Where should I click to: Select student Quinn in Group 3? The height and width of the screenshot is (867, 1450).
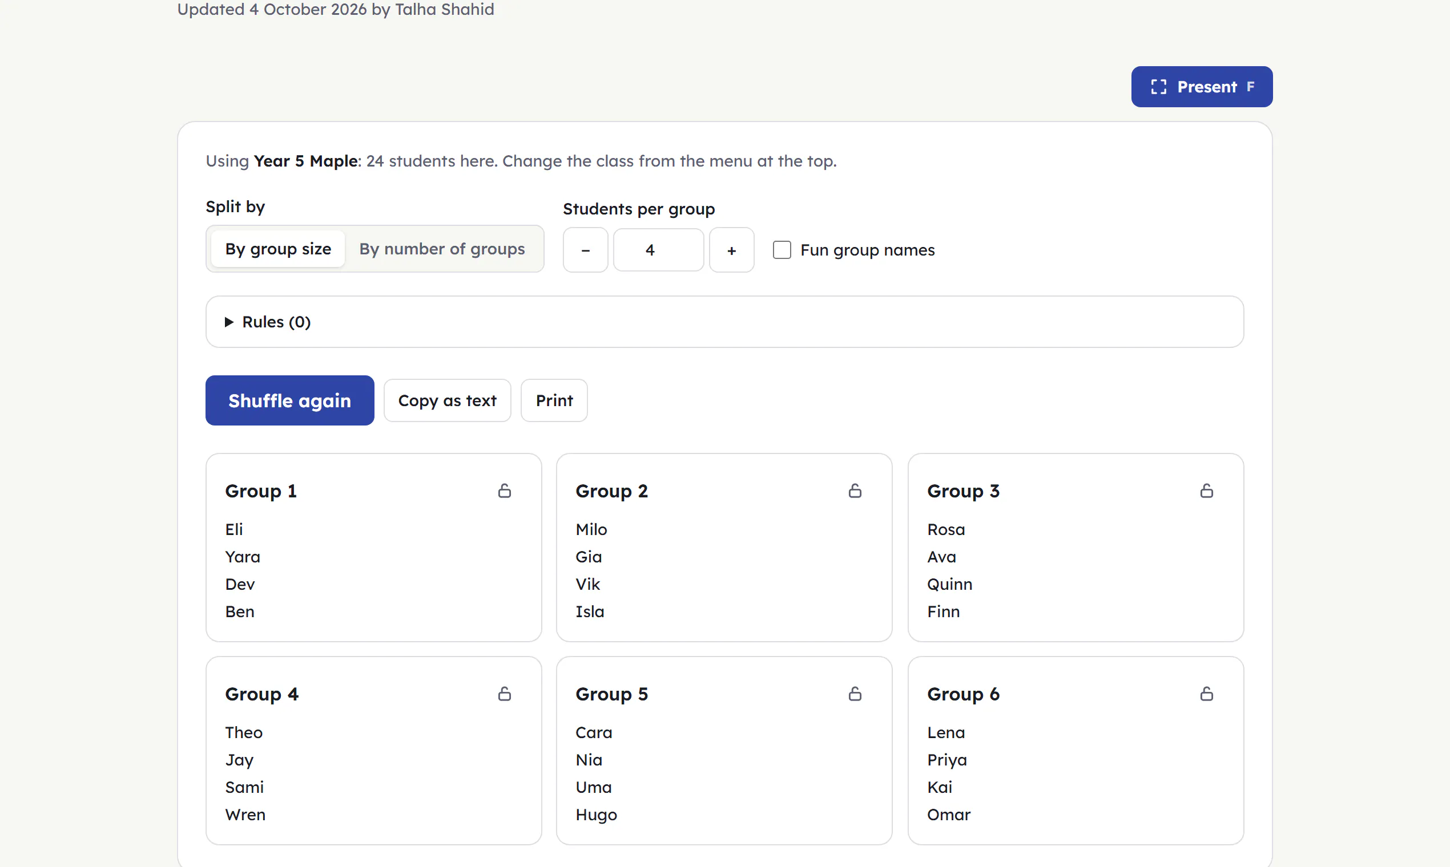pyautogui.click(x=949, y=584)
